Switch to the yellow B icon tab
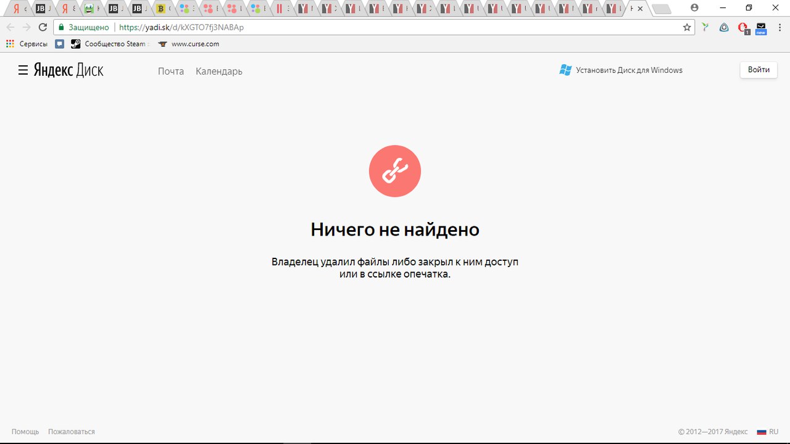 [162, 9]
